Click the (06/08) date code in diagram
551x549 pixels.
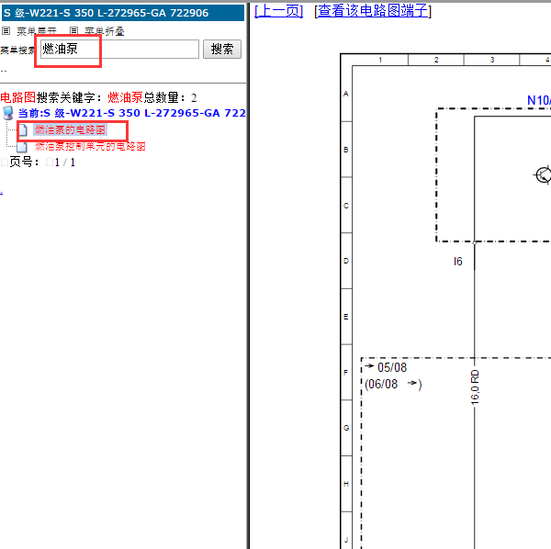(x=393, y=384)
